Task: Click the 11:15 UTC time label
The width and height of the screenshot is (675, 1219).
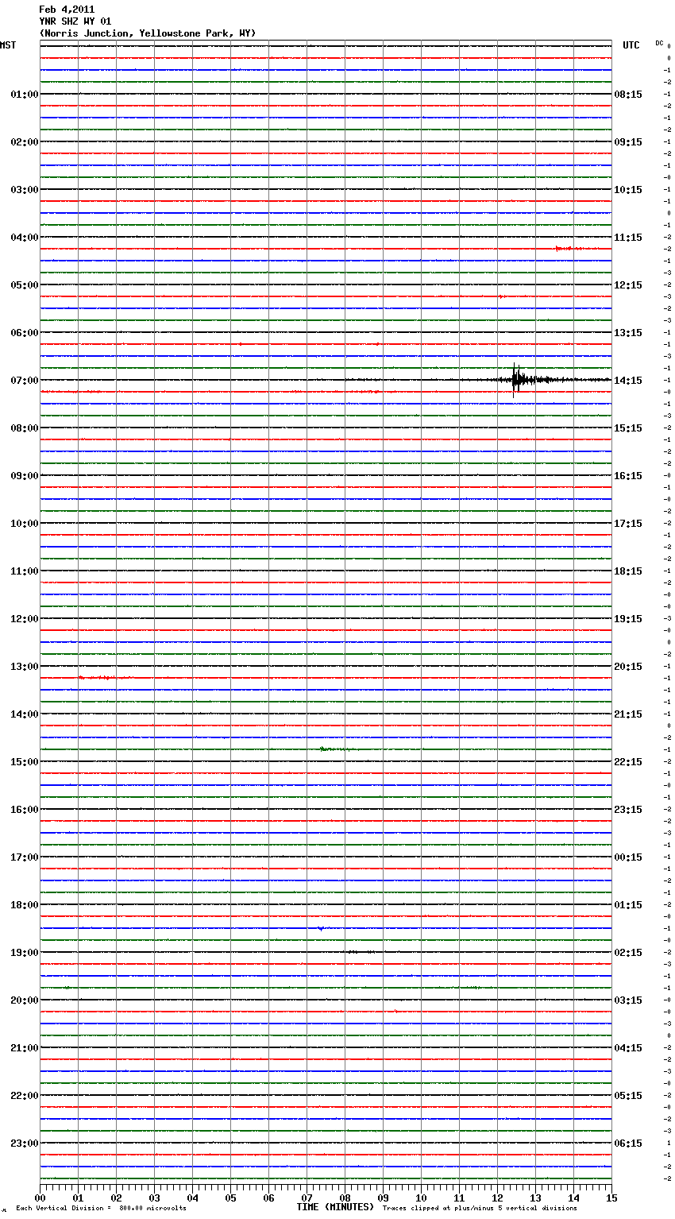Action: point(628,238)
